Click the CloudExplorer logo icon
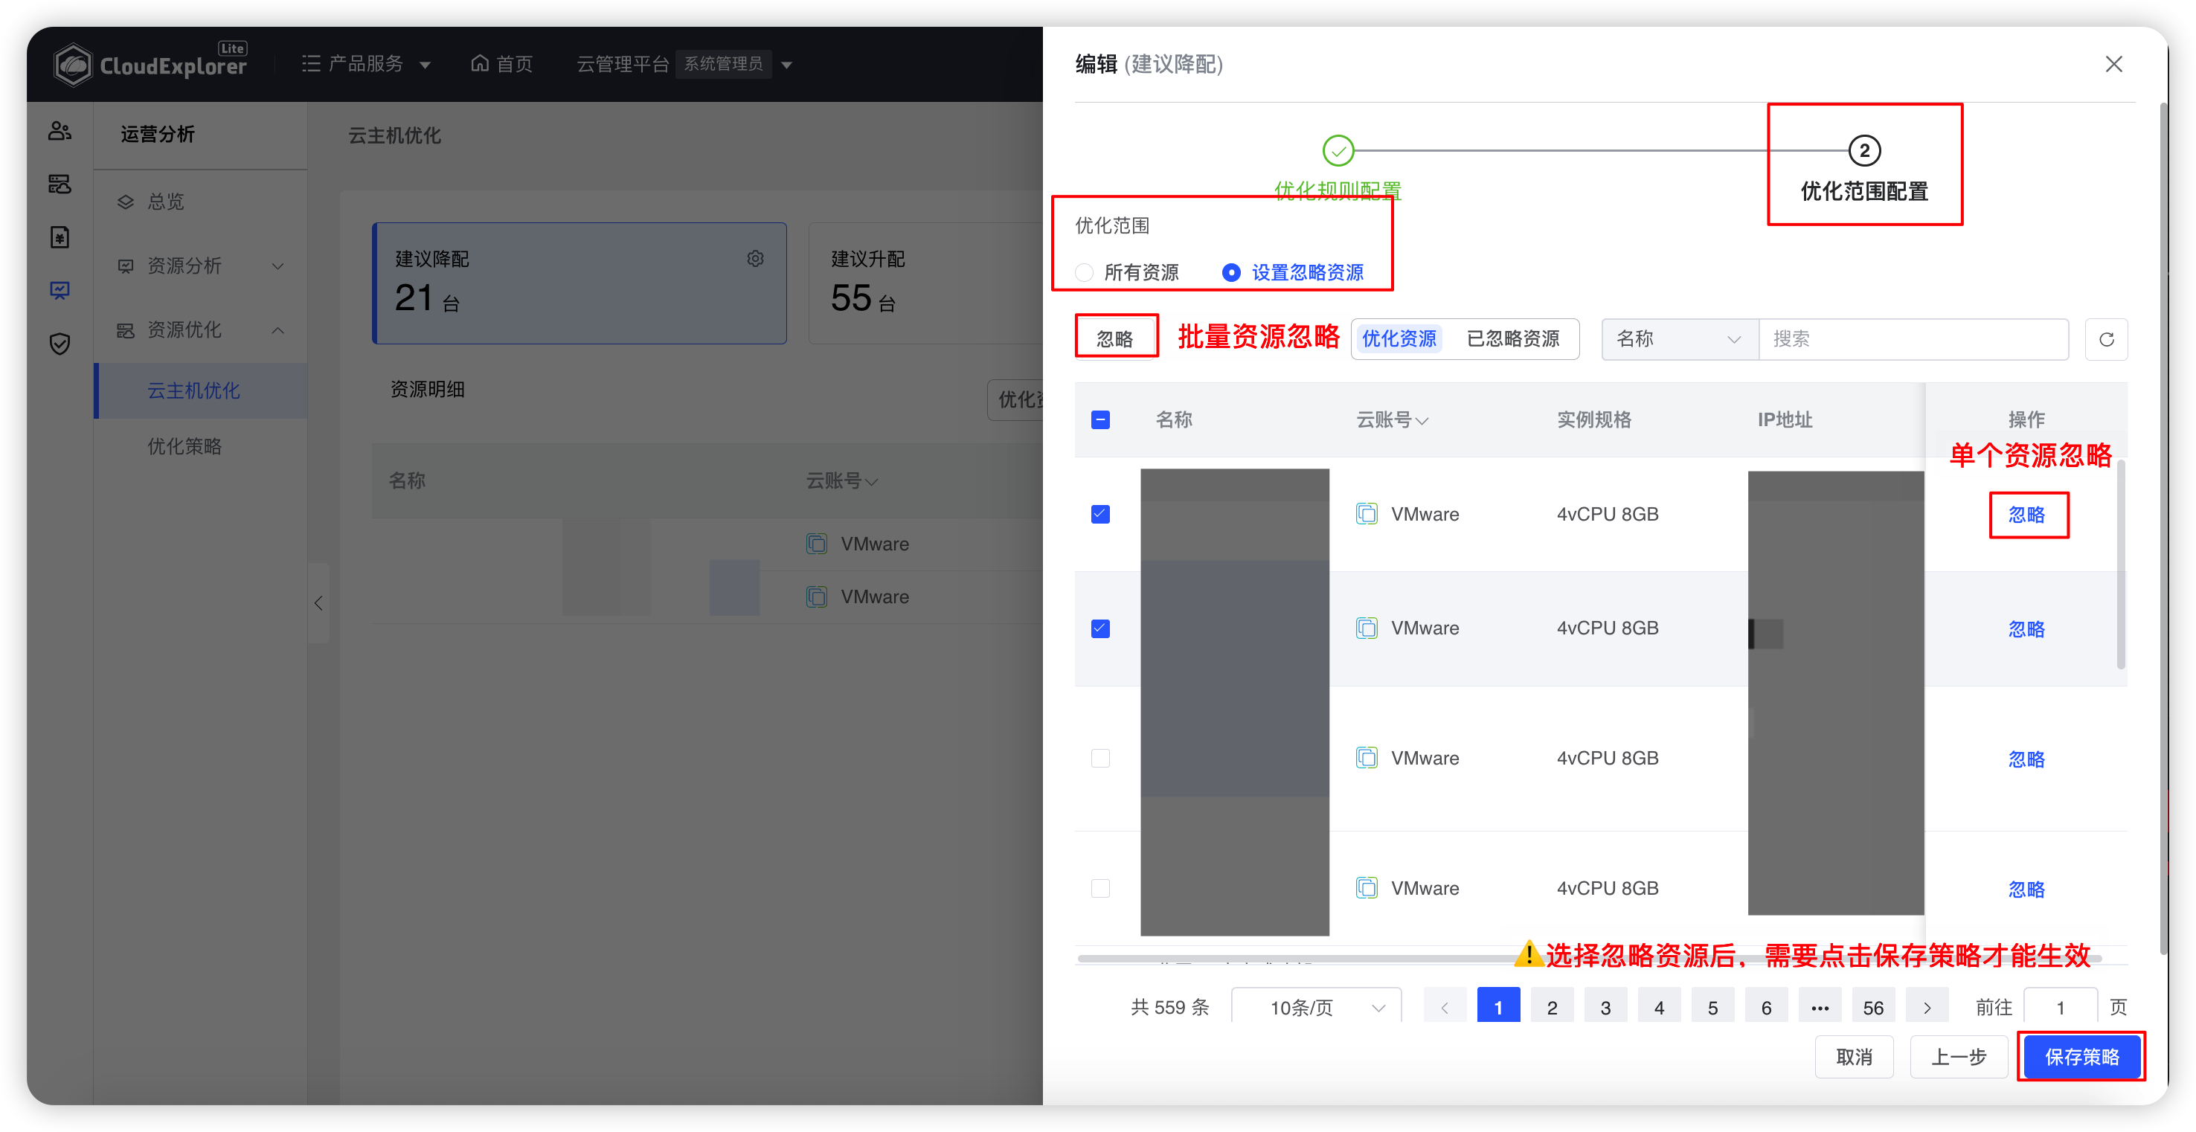This screenshot has width=2196, height=1132. pos(72,65)
